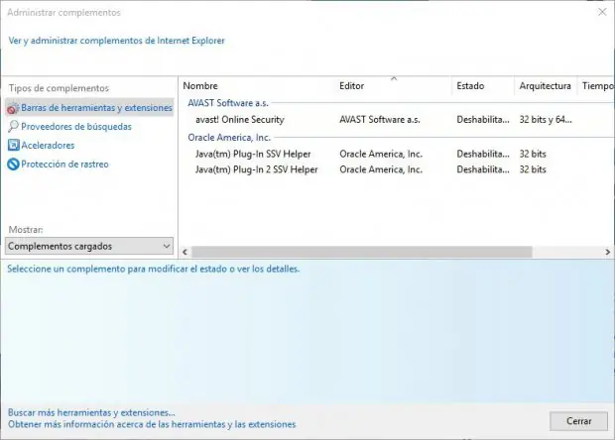Click the horizontal scrollbar thumb

click(362, 252)
